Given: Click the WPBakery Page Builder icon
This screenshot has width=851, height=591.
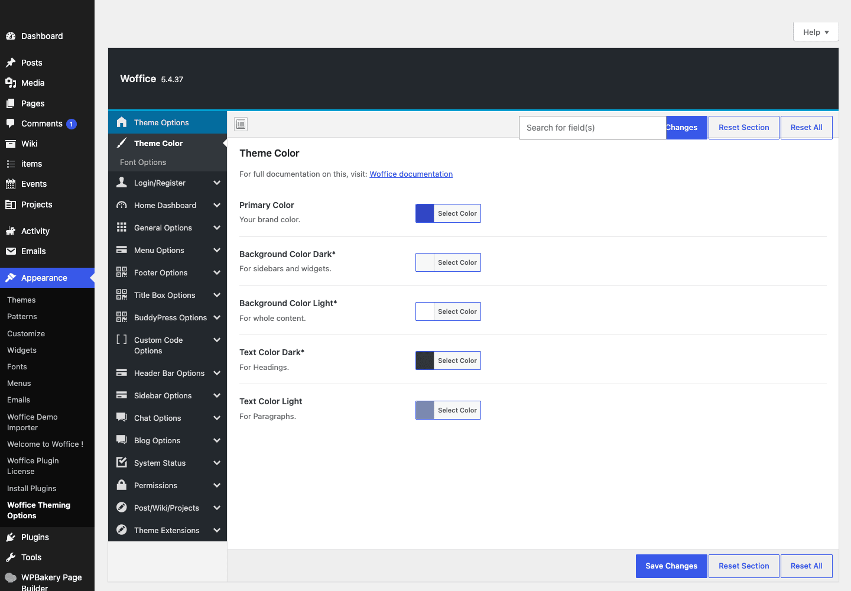Looking at the screenshot, I should 11,577.
